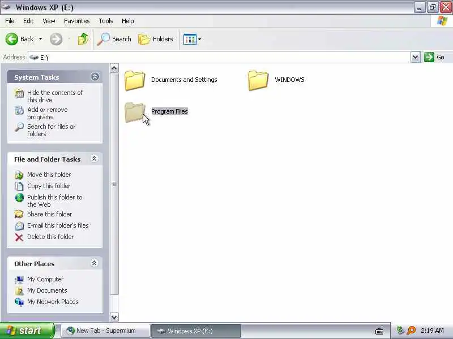Select the Documents and Settings folder icon
453x339 pixels.
click(135, 81)
